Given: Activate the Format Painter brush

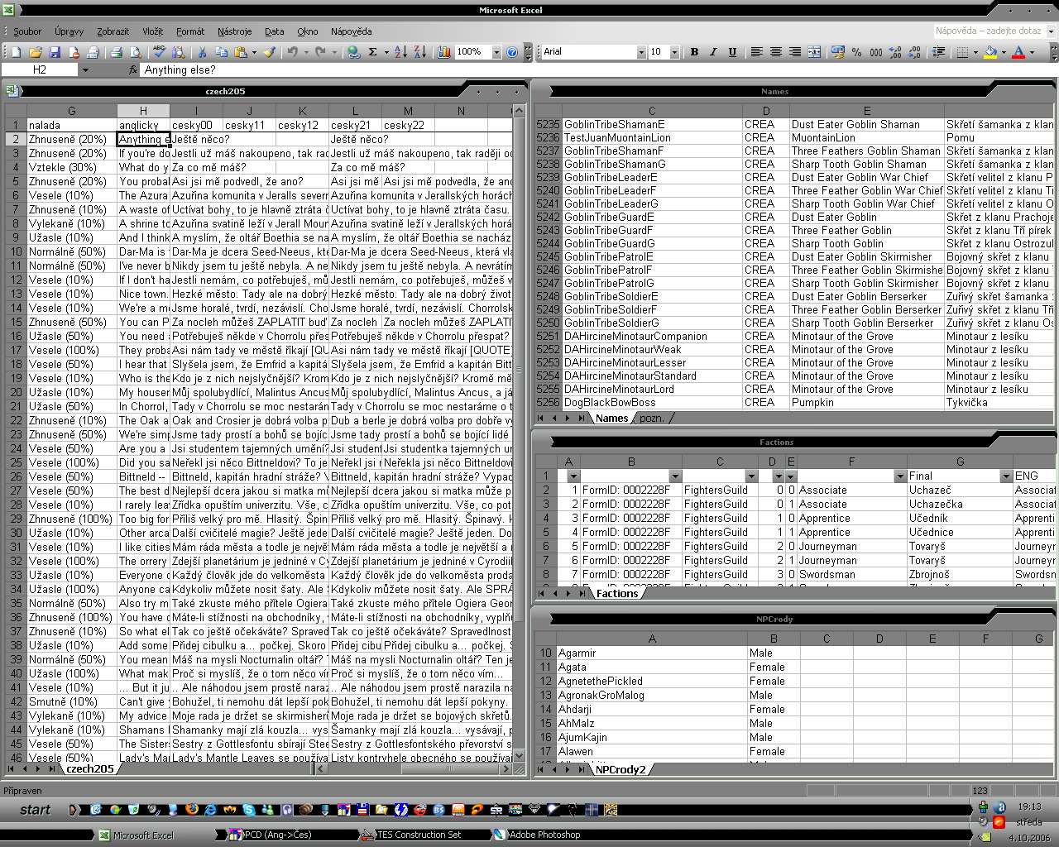Looking at the screenshot, I should click(x=270, y=52).
